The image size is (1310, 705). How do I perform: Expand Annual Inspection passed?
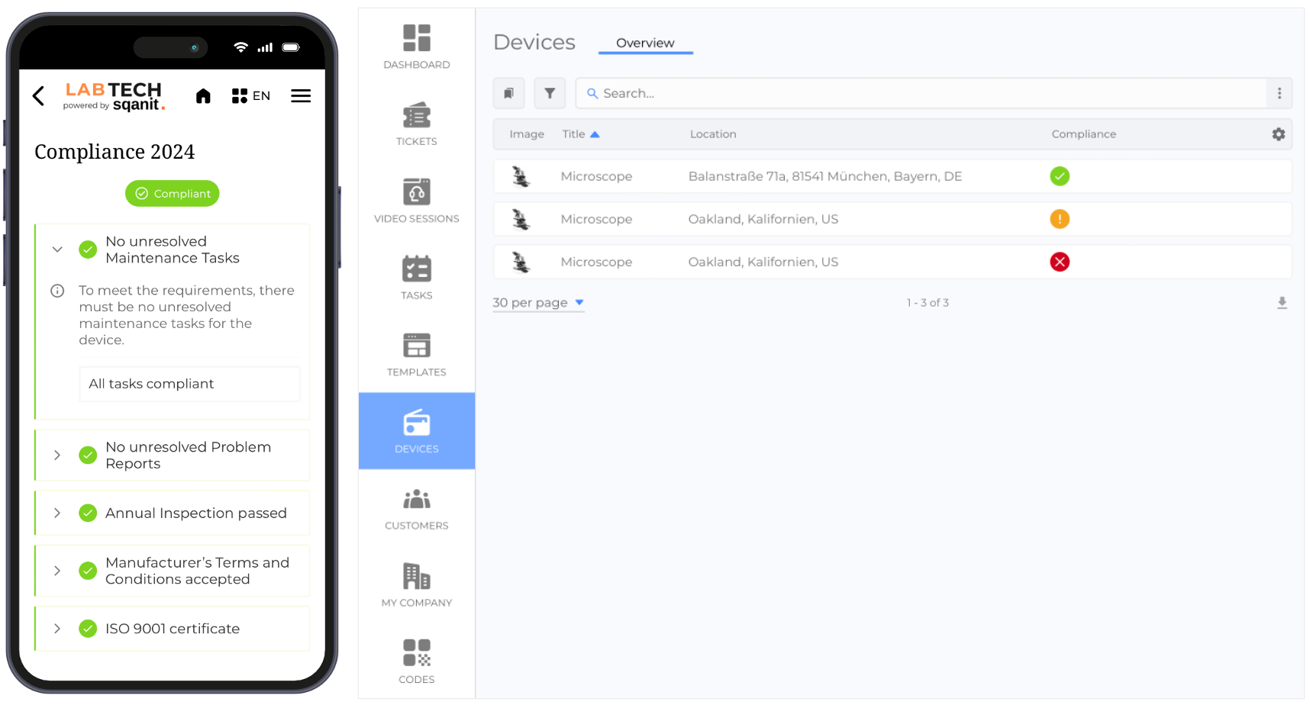pyautogui.click(x=57, y=513)
